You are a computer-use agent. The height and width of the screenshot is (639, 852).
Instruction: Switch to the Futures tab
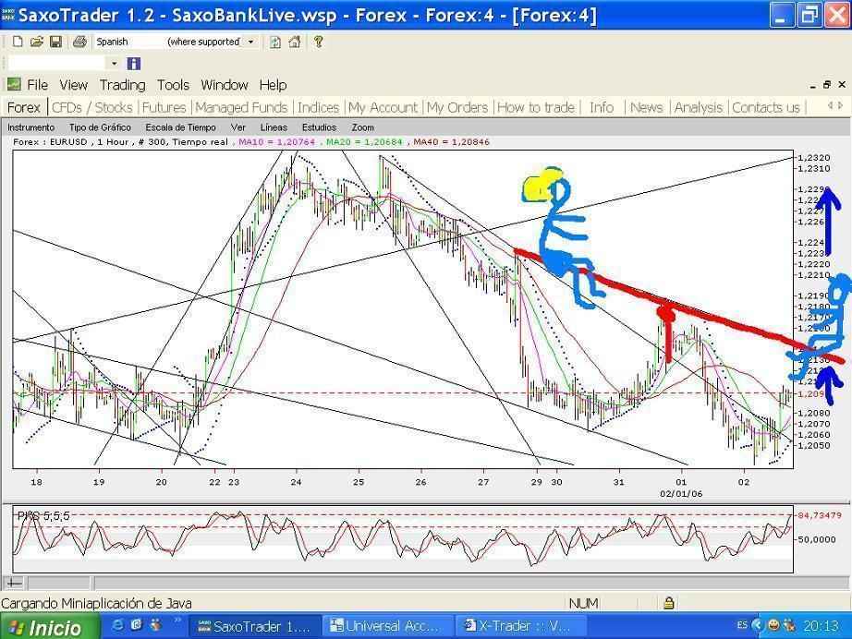click(164, 107)
